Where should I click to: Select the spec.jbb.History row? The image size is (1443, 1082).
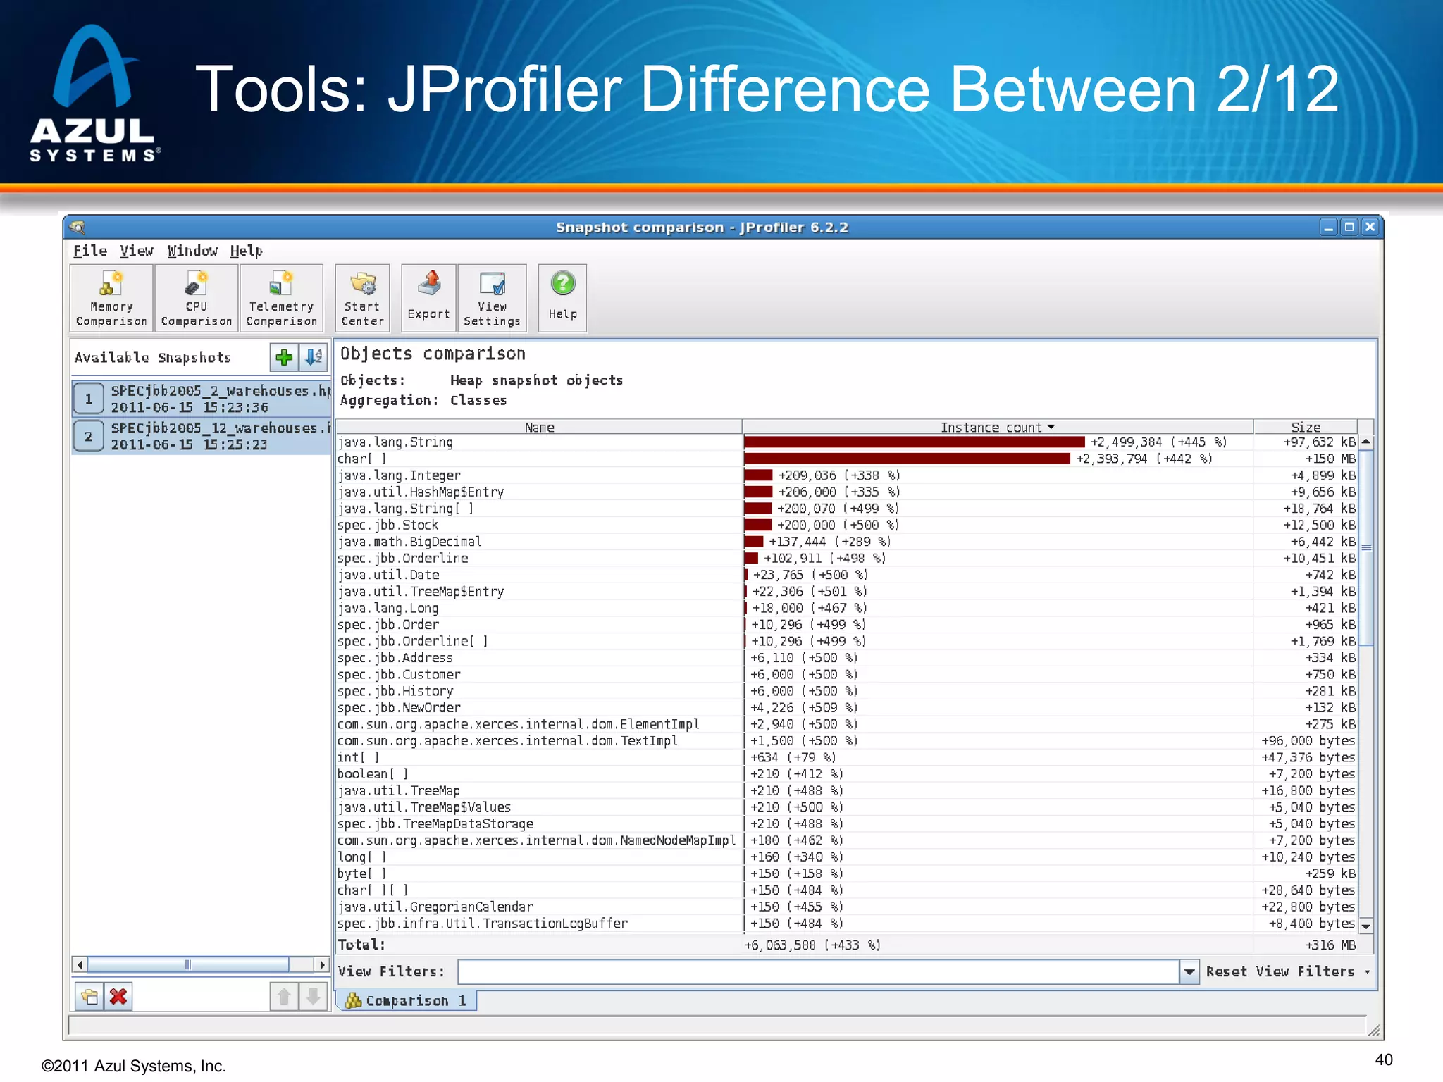click(x=846, y=691)
